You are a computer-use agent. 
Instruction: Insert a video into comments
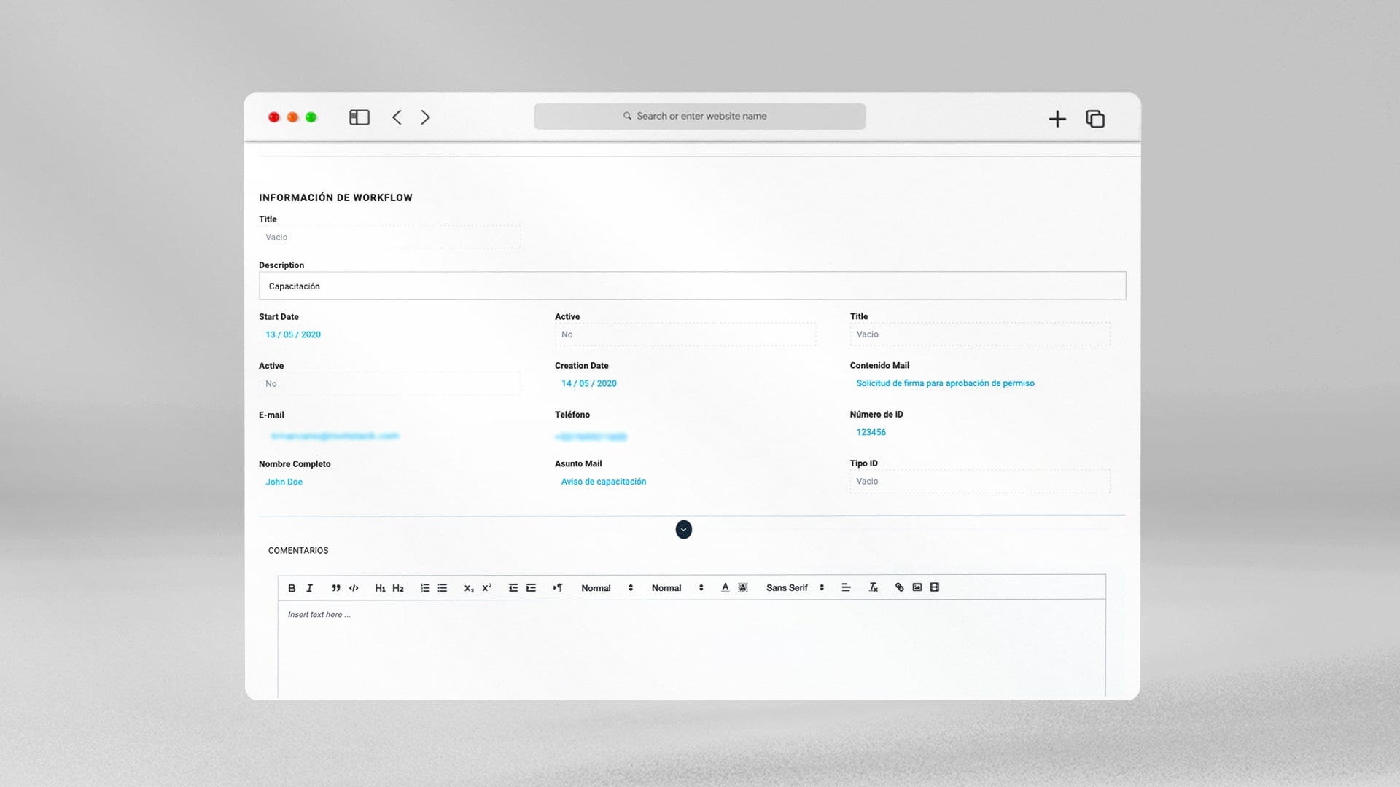(935, 587)
